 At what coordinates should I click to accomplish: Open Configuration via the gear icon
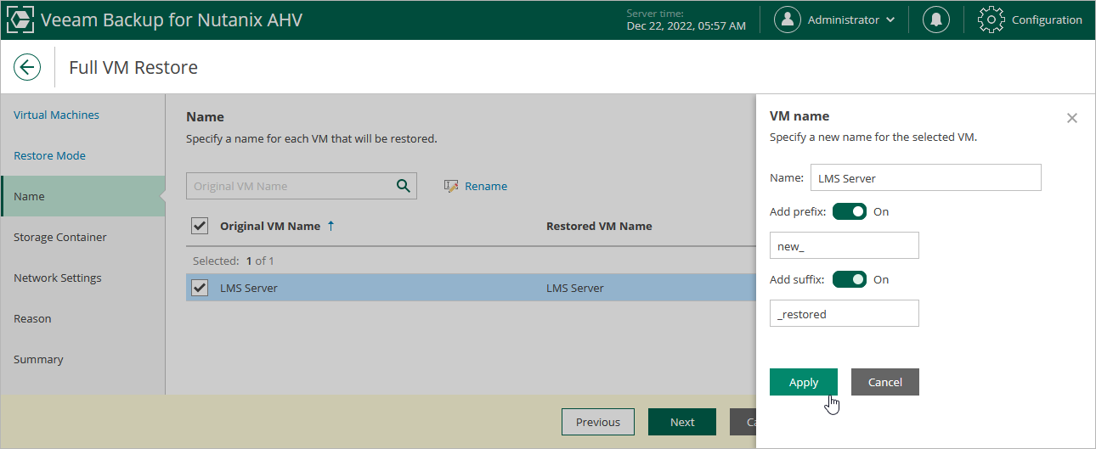[x=991, y=20]
